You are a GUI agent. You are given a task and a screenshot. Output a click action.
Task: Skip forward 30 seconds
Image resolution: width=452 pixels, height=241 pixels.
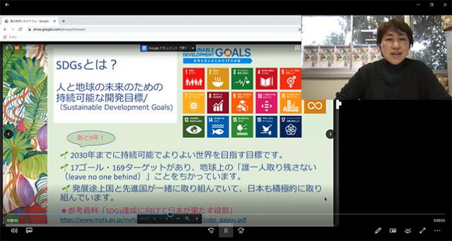241,231
